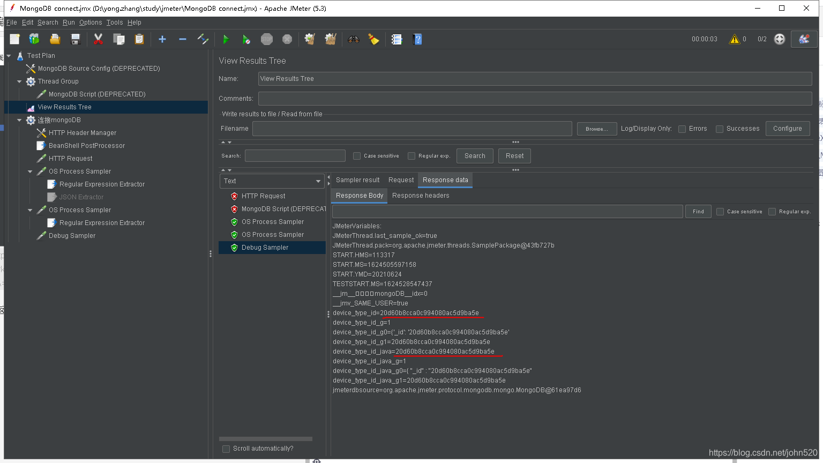Click the Filename input field
This screenshot has width=823, height=463.
[412, 129]
